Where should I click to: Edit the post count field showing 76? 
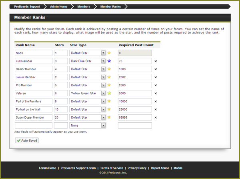pyautogui.click(x=135, y=61)
